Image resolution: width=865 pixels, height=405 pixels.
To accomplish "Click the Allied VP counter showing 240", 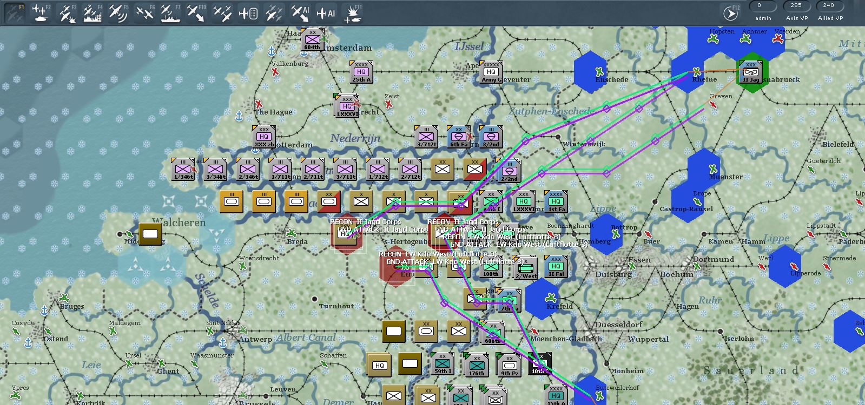I will (x=829, y=6).
